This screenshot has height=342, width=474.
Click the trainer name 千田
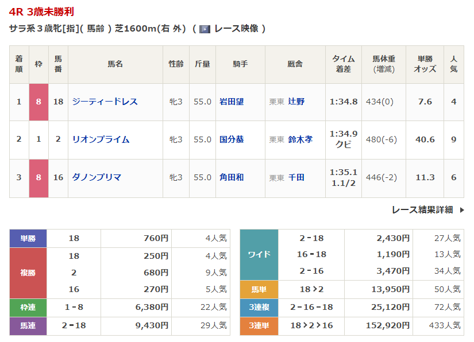point(296,177)
